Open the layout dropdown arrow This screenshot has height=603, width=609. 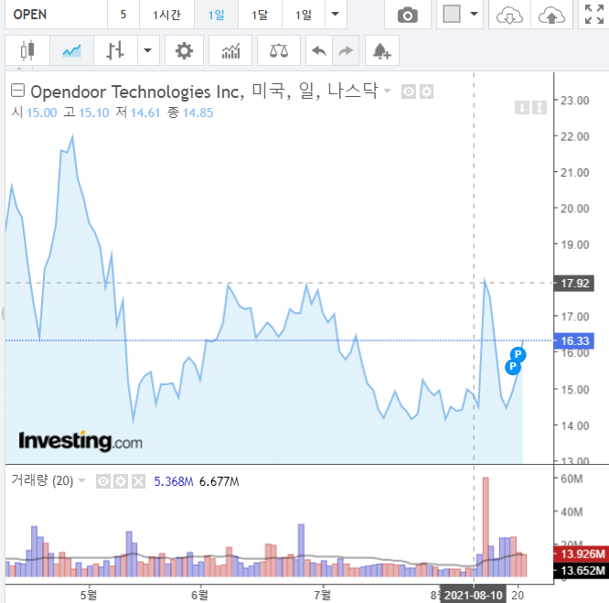pos(474,14)
